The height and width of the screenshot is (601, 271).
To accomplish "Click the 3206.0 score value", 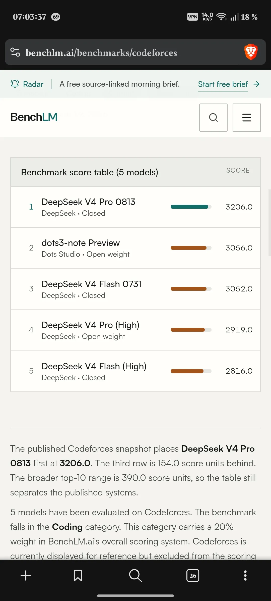I will (x=239, y=207).
